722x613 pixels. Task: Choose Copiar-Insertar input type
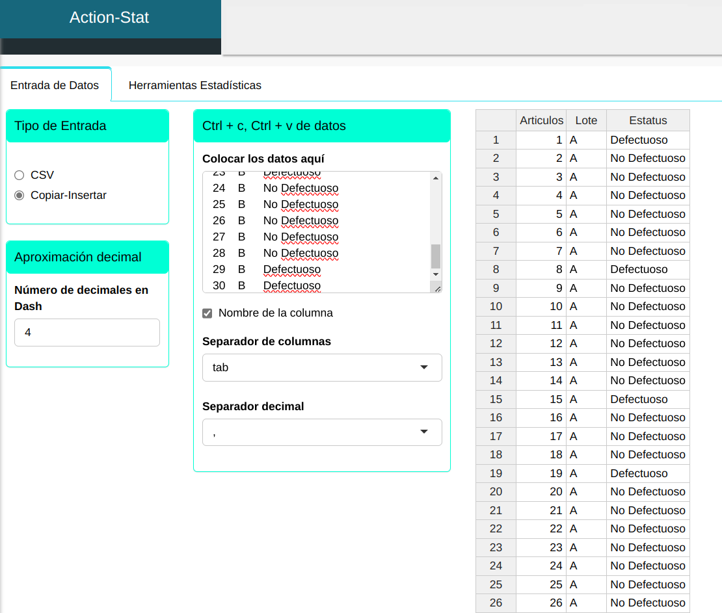coord(19,195)
